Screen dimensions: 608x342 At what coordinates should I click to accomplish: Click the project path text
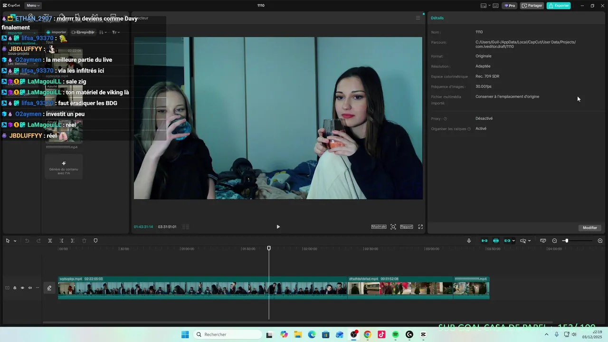526,44
